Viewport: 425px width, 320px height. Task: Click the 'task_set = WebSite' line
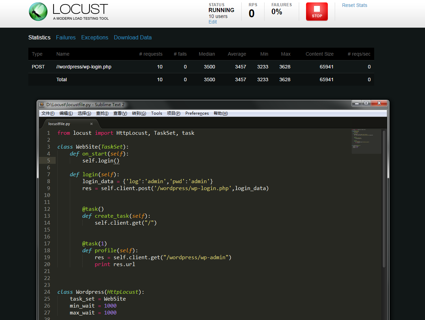point(98,299)
